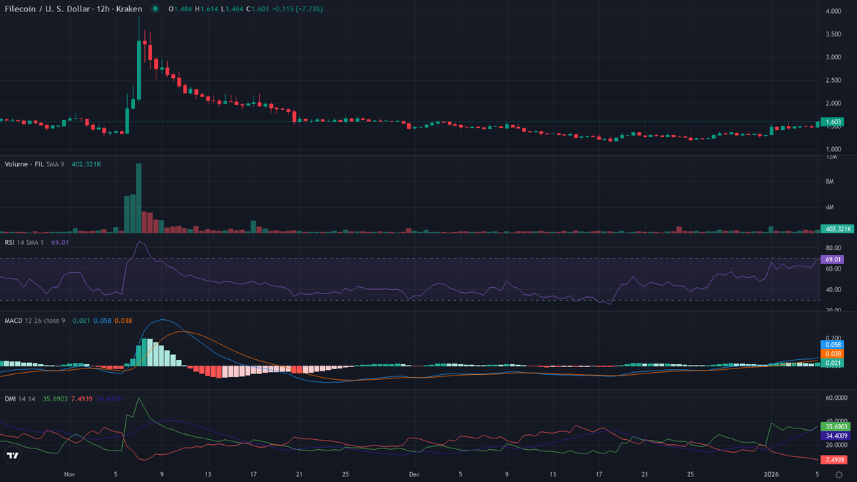The width and height of the screenshot is (857, 482).
Task: Select the MACD 12 26 close 9 legend
Action: click(35, 321)
